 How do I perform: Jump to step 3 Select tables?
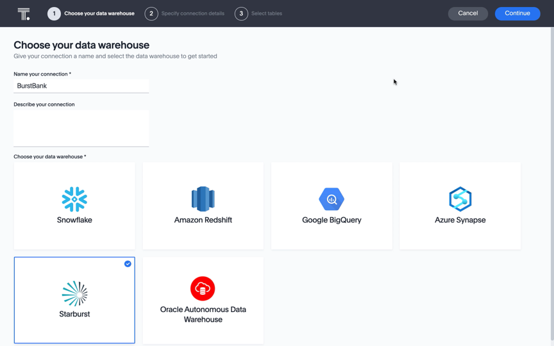coord(266,13)
